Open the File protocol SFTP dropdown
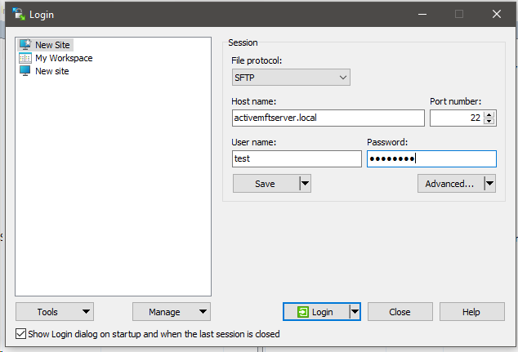Viewport: 518px width, 352px height. click(x=291, y=78)
